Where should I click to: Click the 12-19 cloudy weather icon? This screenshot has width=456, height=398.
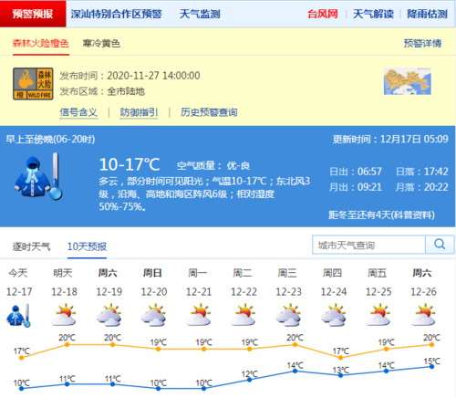[109, 315]
